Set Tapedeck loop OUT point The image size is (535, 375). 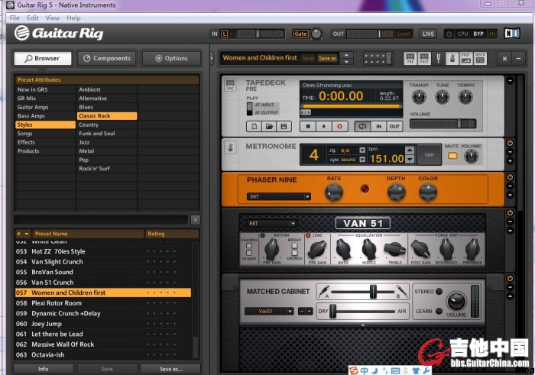tap(394, 127)
